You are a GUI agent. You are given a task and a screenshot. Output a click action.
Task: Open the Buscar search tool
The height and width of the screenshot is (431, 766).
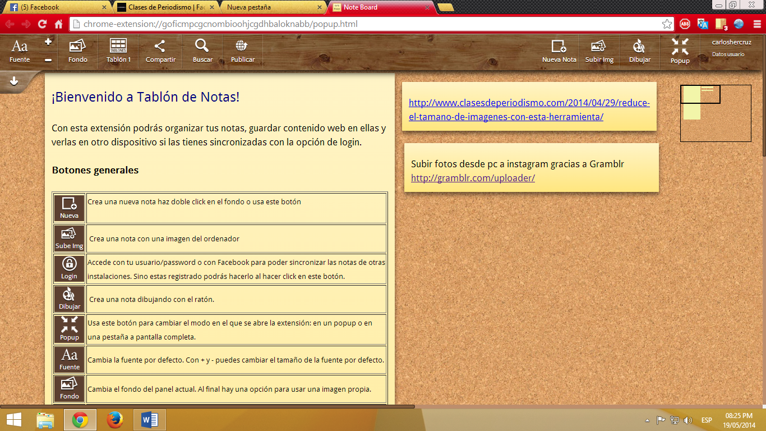[202, 51]
